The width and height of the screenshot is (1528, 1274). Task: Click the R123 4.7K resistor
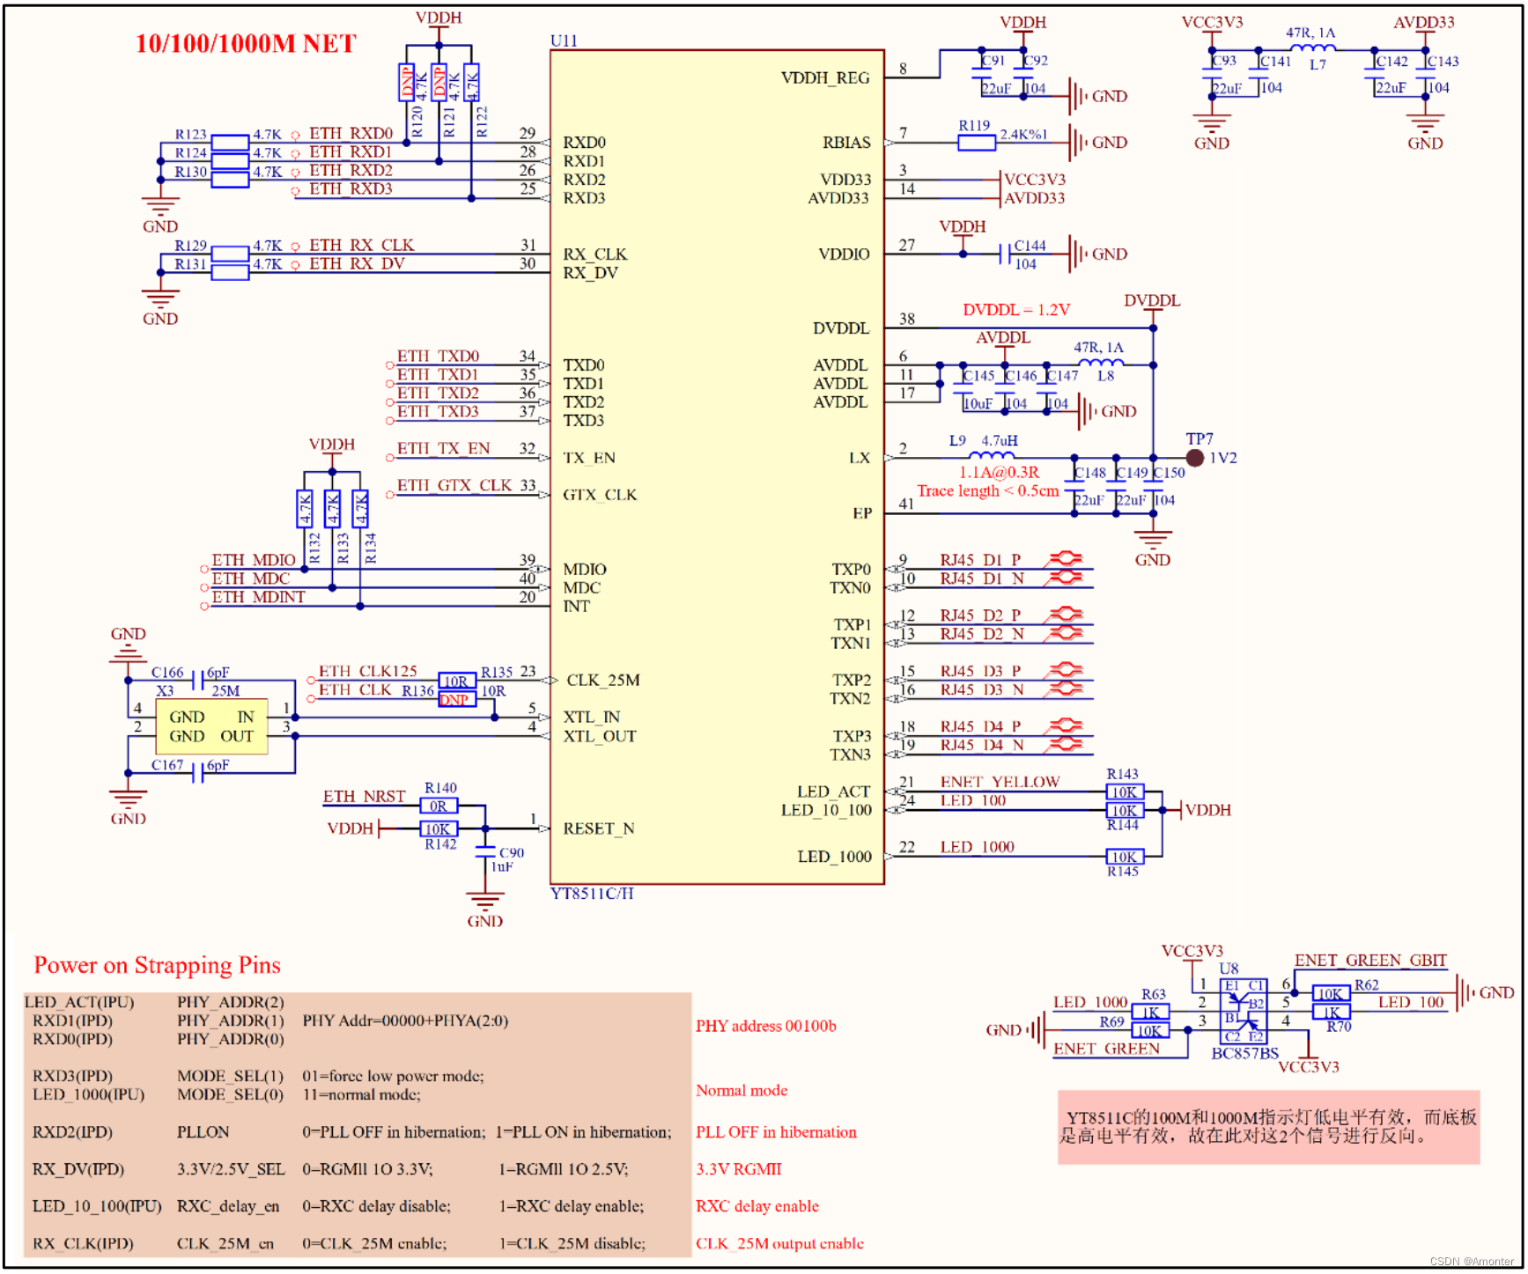tap(230, 143)
